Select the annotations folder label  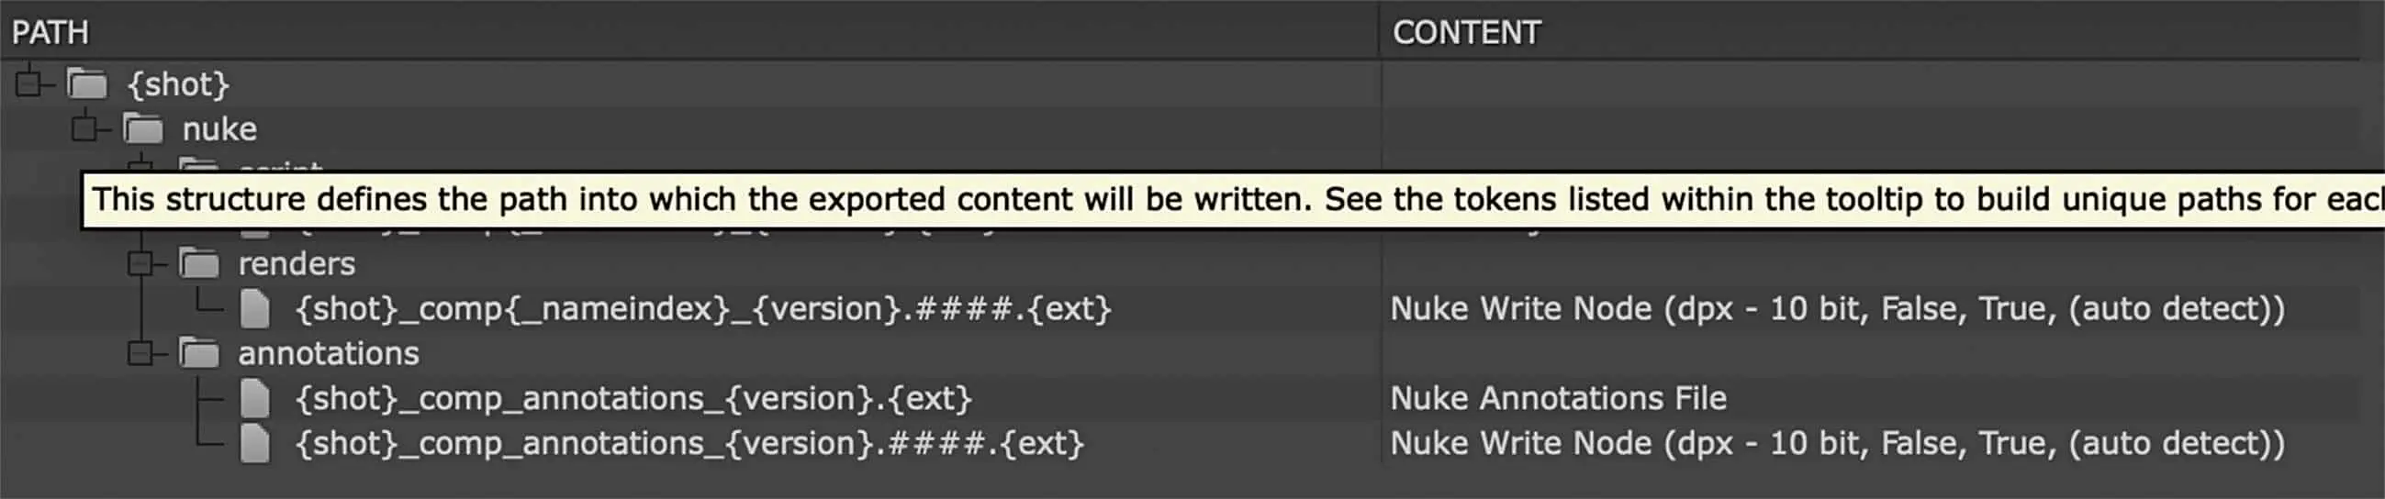(x=329, y=353)
